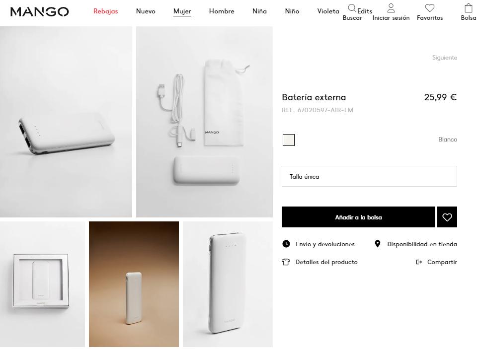Open the Bolsa shopping bag icon
Screen dimensions: 479x349
468,8
